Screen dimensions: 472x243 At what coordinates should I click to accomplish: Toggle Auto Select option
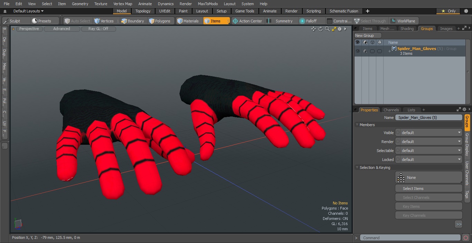click(77, 21)
